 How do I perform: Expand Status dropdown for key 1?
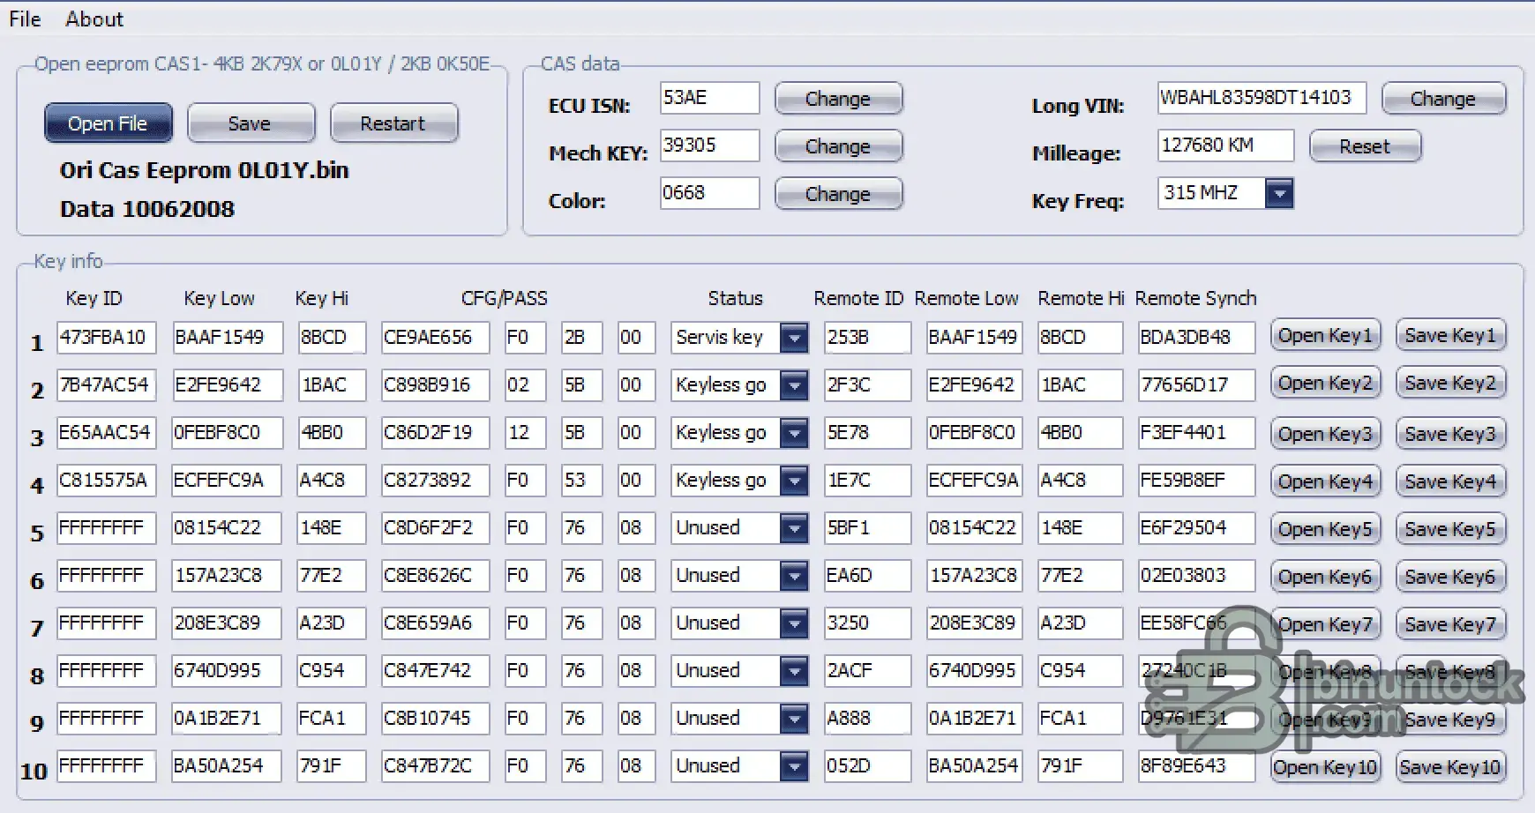click(x=795, y=338)
